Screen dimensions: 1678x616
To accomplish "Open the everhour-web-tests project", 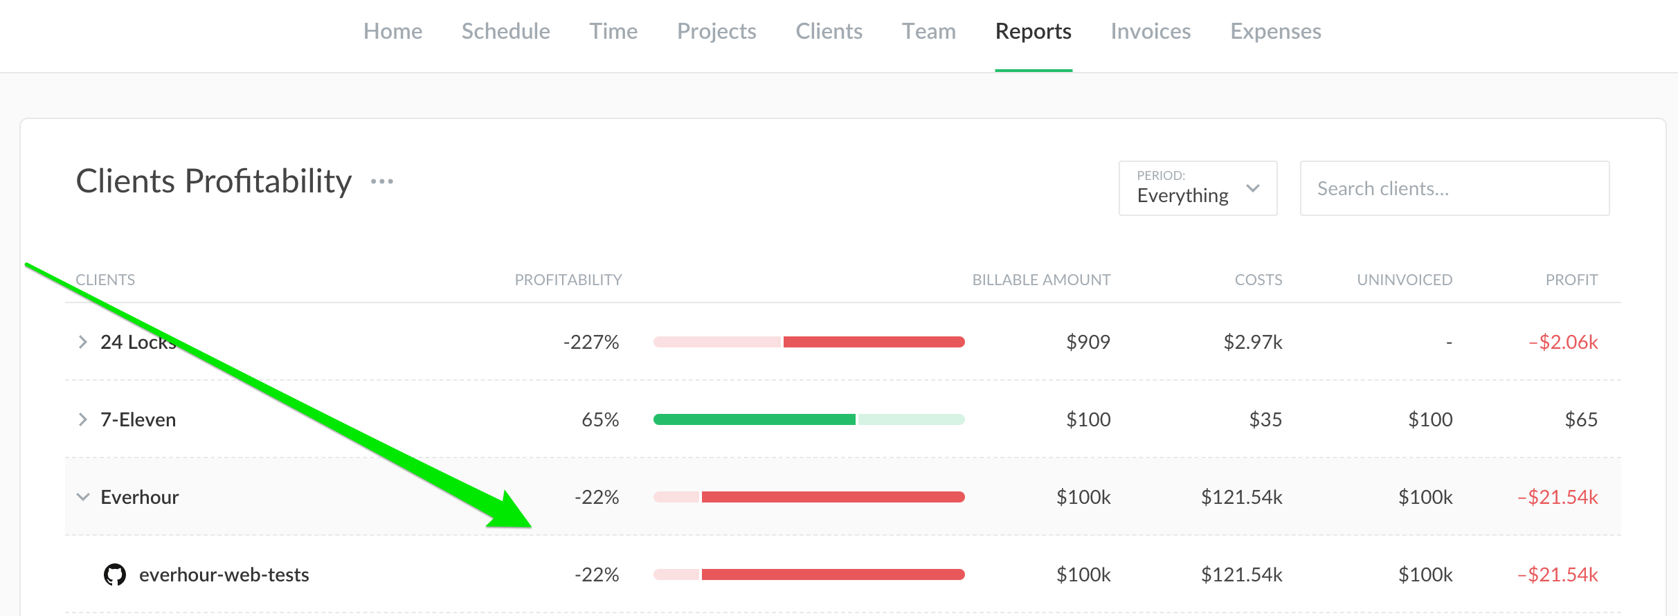I will coord(224,574).
